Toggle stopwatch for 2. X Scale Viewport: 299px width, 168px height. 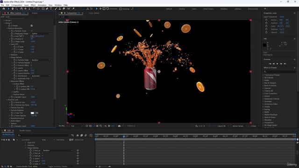click(x=14, y=47)
